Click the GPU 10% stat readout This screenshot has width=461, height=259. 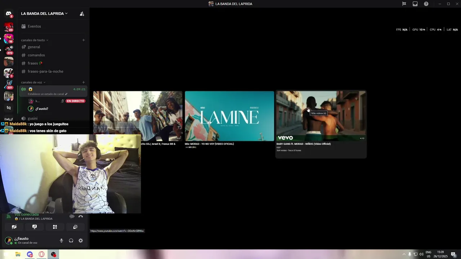(x=419, y=29)
